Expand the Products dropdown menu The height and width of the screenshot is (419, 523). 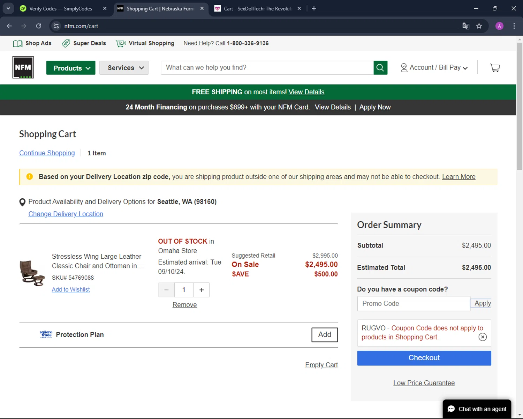[71, 68]
